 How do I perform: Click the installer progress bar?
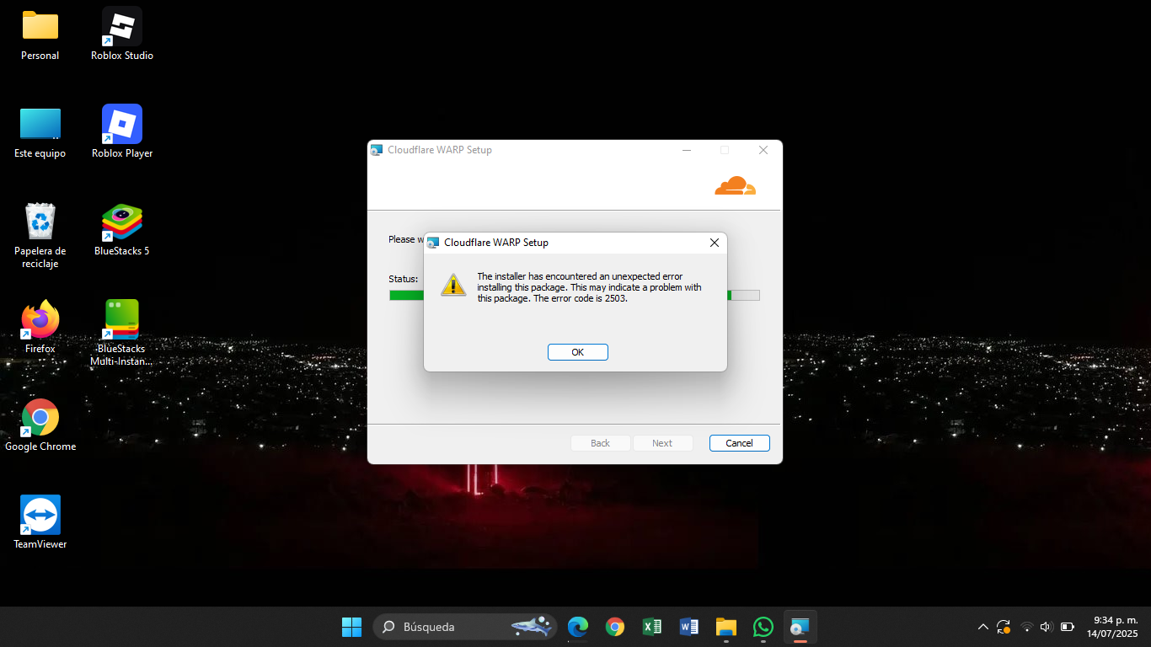pyautogui.click(x=574, y=295)
